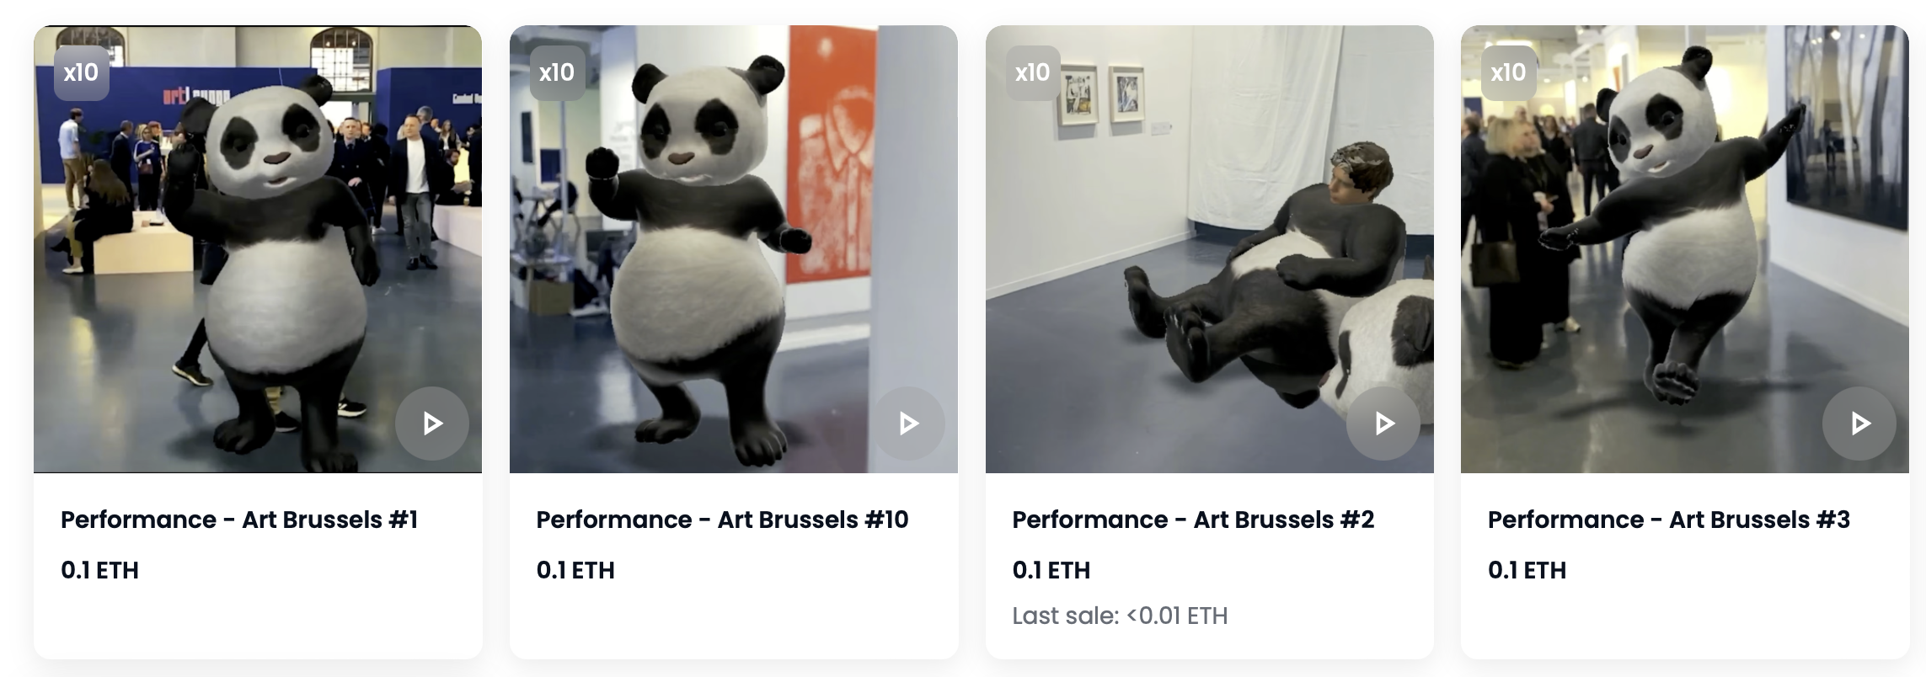1926x677 pixels.
Task: Play the Art Brussels #1 video
Action: [432, 423]
